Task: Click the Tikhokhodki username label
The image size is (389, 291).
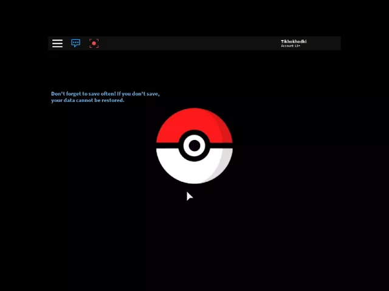Action: 294,41
